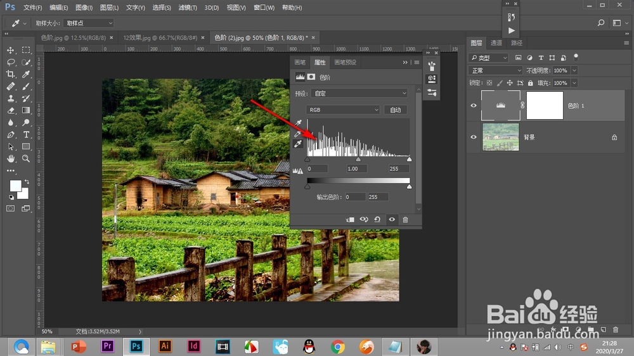Open the 图像(I) menu
Screen dimensions: 634x356
(84, 8)
